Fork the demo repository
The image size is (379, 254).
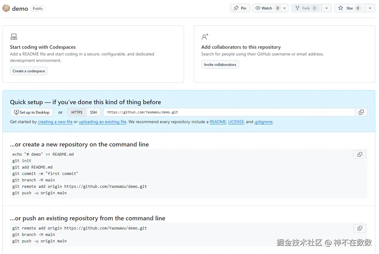click(306, 8)
